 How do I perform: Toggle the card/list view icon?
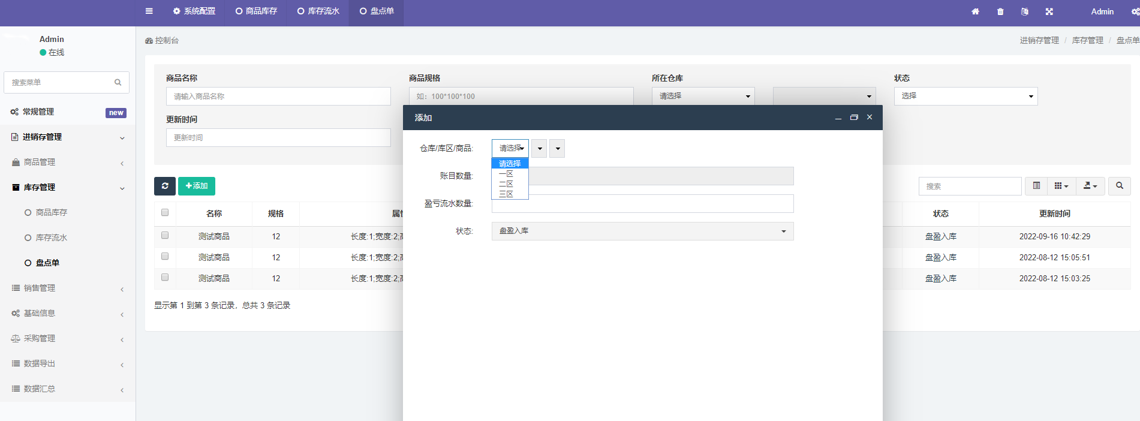click(x=1036, y=186)
